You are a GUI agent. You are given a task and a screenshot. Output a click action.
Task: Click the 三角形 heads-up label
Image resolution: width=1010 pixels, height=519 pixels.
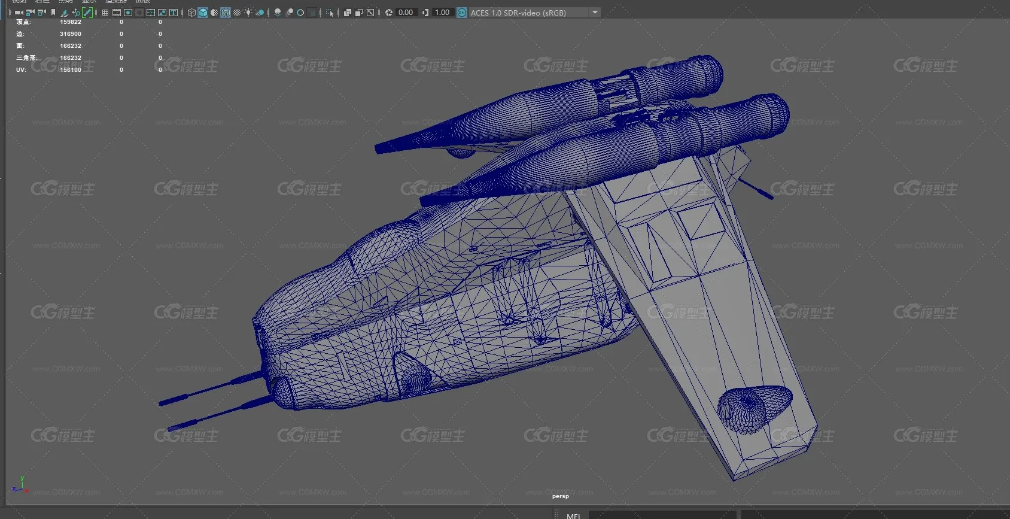27,58
